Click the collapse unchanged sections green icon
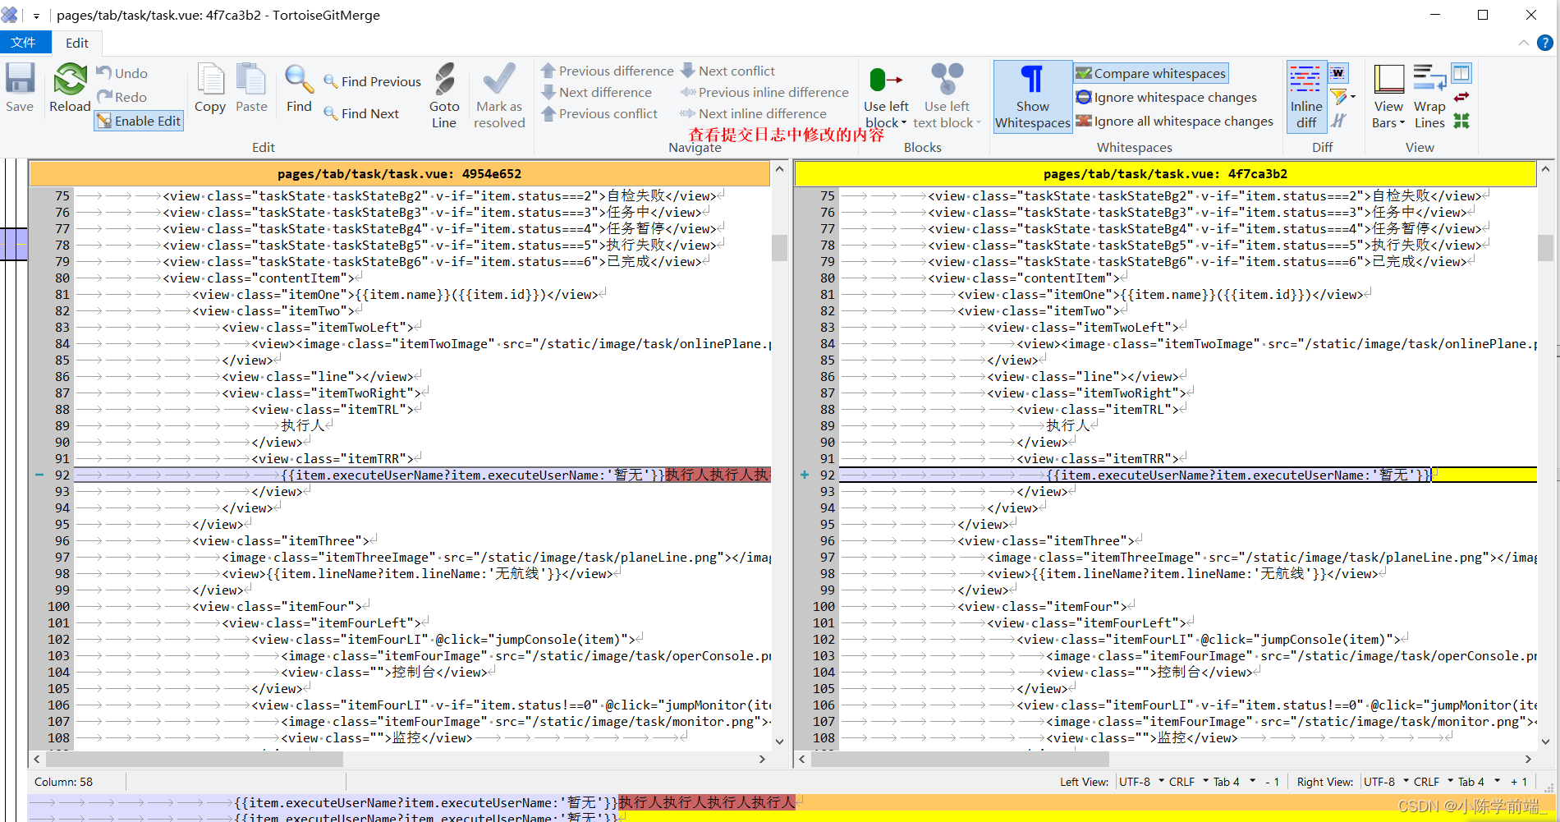Viewport: 1560px width, 822px height. point(1461,121)
